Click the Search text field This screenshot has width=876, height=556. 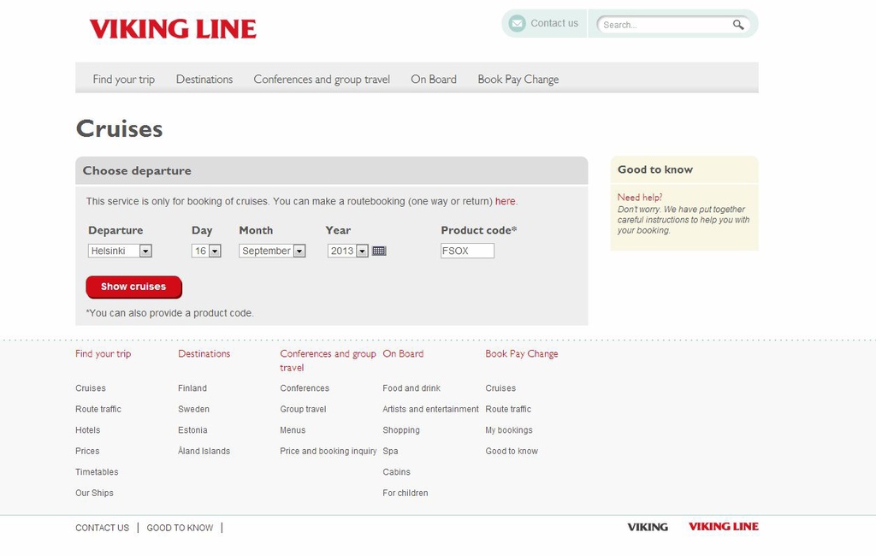pyautogui.click(x=665, y=25)
